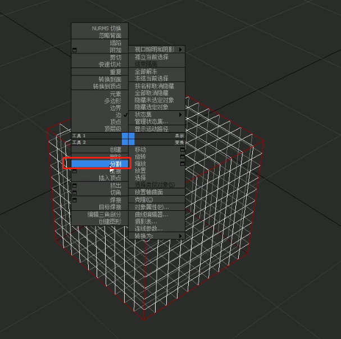Open settings box beside 连接 (Connect)
Viewport: 341px width, 339px height.
point(74,171)
